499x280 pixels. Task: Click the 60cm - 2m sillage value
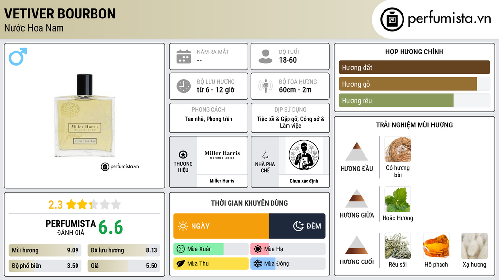pyautogui.click(x=295, y=90)
